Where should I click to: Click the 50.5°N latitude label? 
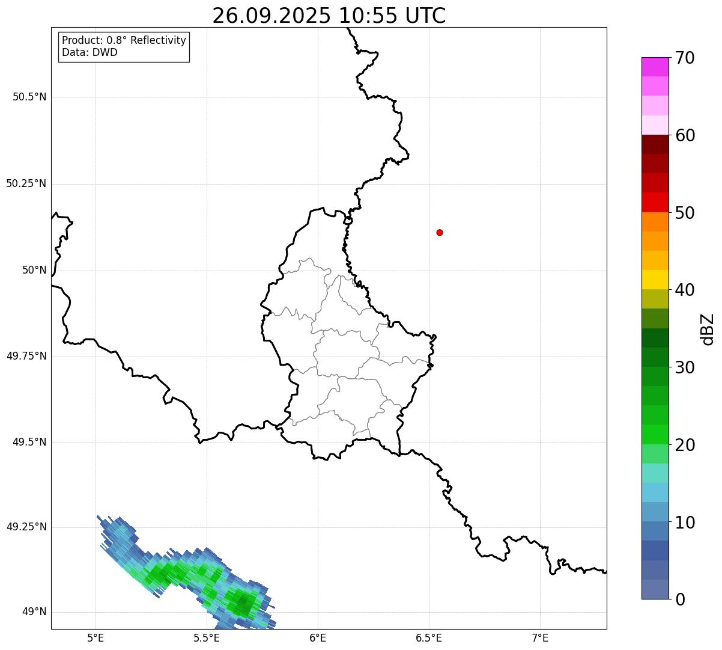29,97
